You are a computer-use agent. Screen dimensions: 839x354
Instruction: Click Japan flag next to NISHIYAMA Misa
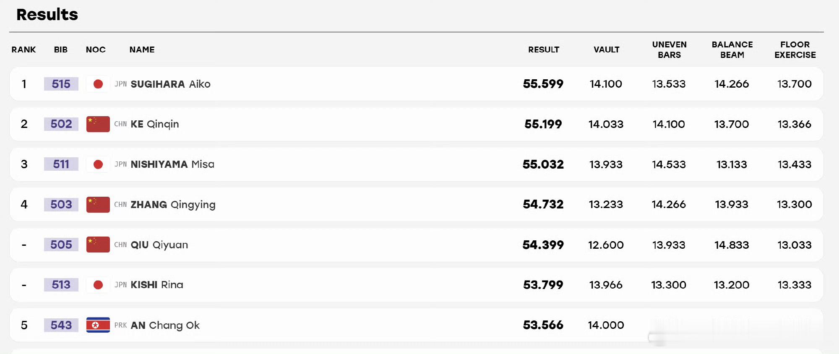[98, 164]
